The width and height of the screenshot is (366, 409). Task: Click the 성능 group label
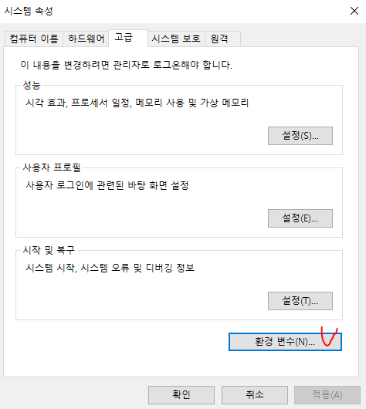pos(32,85)
